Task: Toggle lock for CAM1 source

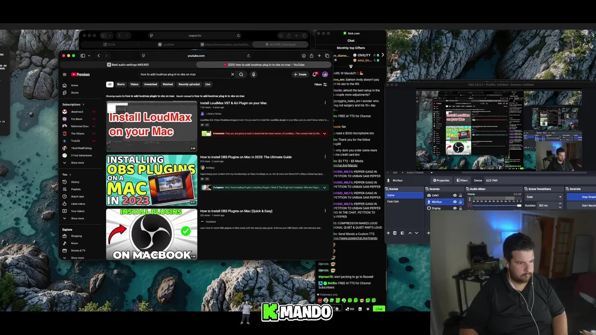Action: 461,195
